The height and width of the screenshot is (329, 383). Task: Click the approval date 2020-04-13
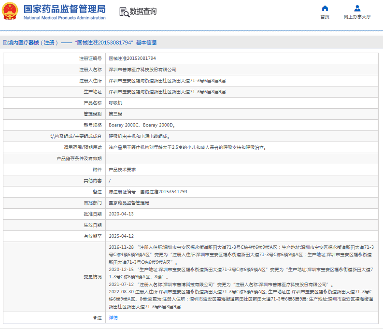coord(121,214)
